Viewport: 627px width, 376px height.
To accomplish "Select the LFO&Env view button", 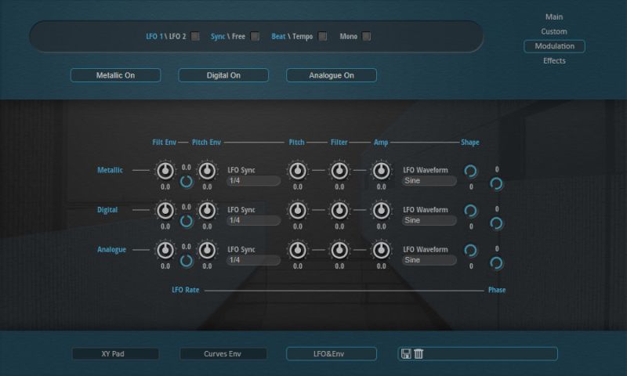I will pyautogui.click(x=332, y=353).
